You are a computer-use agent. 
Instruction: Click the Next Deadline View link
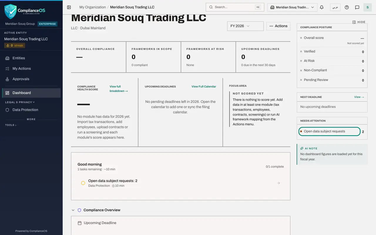point(359,97)
